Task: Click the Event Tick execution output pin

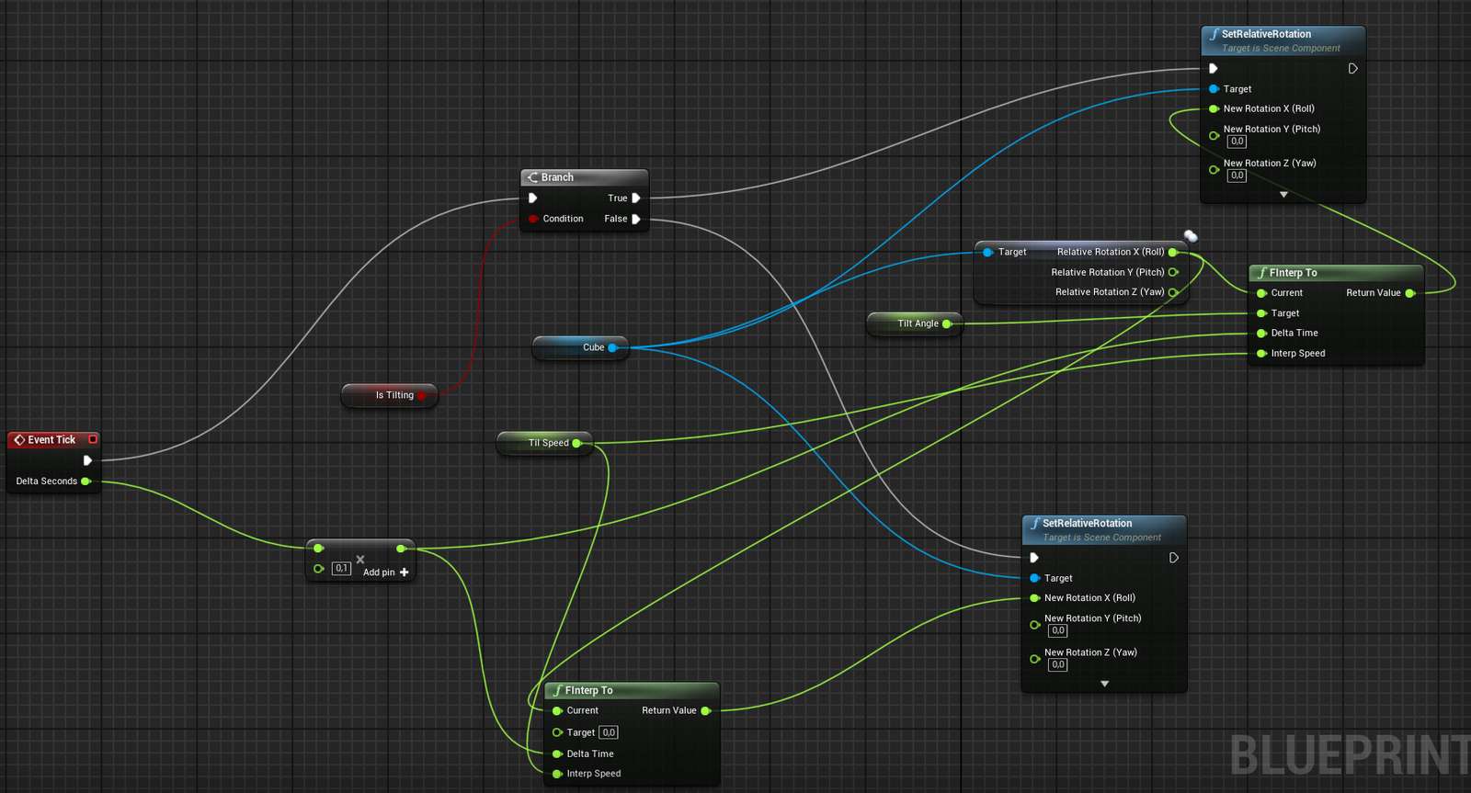Action: [x=87, y=460]
